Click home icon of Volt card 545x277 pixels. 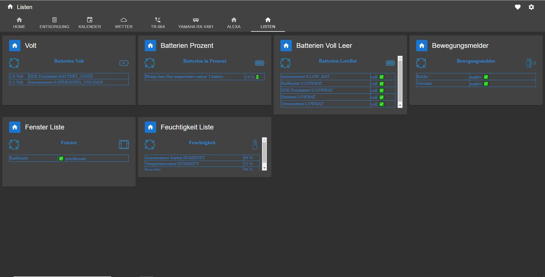click(x=15, y=46)
